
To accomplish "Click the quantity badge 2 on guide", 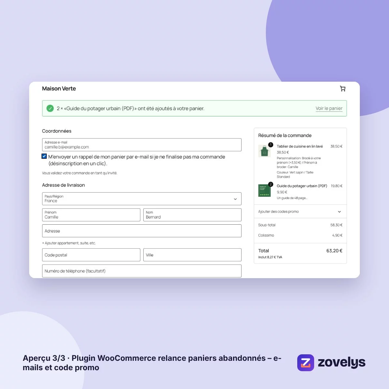I will click(271, 184).
